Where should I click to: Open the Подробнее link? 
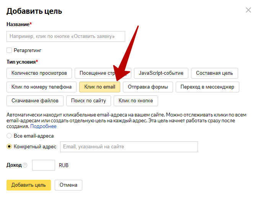tap(43, 126)
